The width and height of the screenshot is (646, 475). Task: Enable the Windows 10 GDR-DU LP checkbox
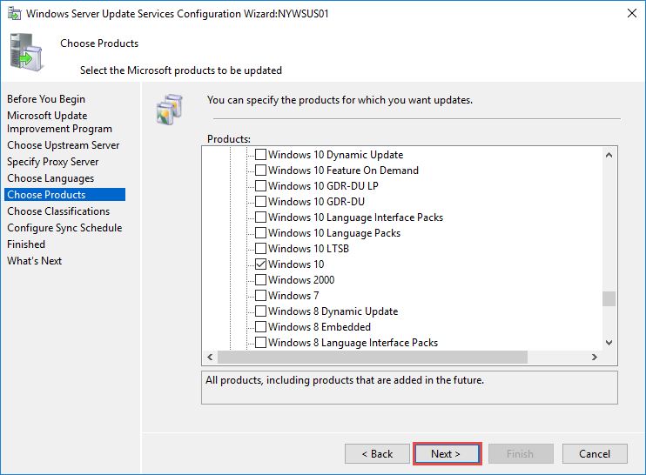point(260,186)
